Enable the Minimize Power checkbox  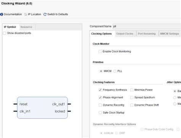point(132,90)
